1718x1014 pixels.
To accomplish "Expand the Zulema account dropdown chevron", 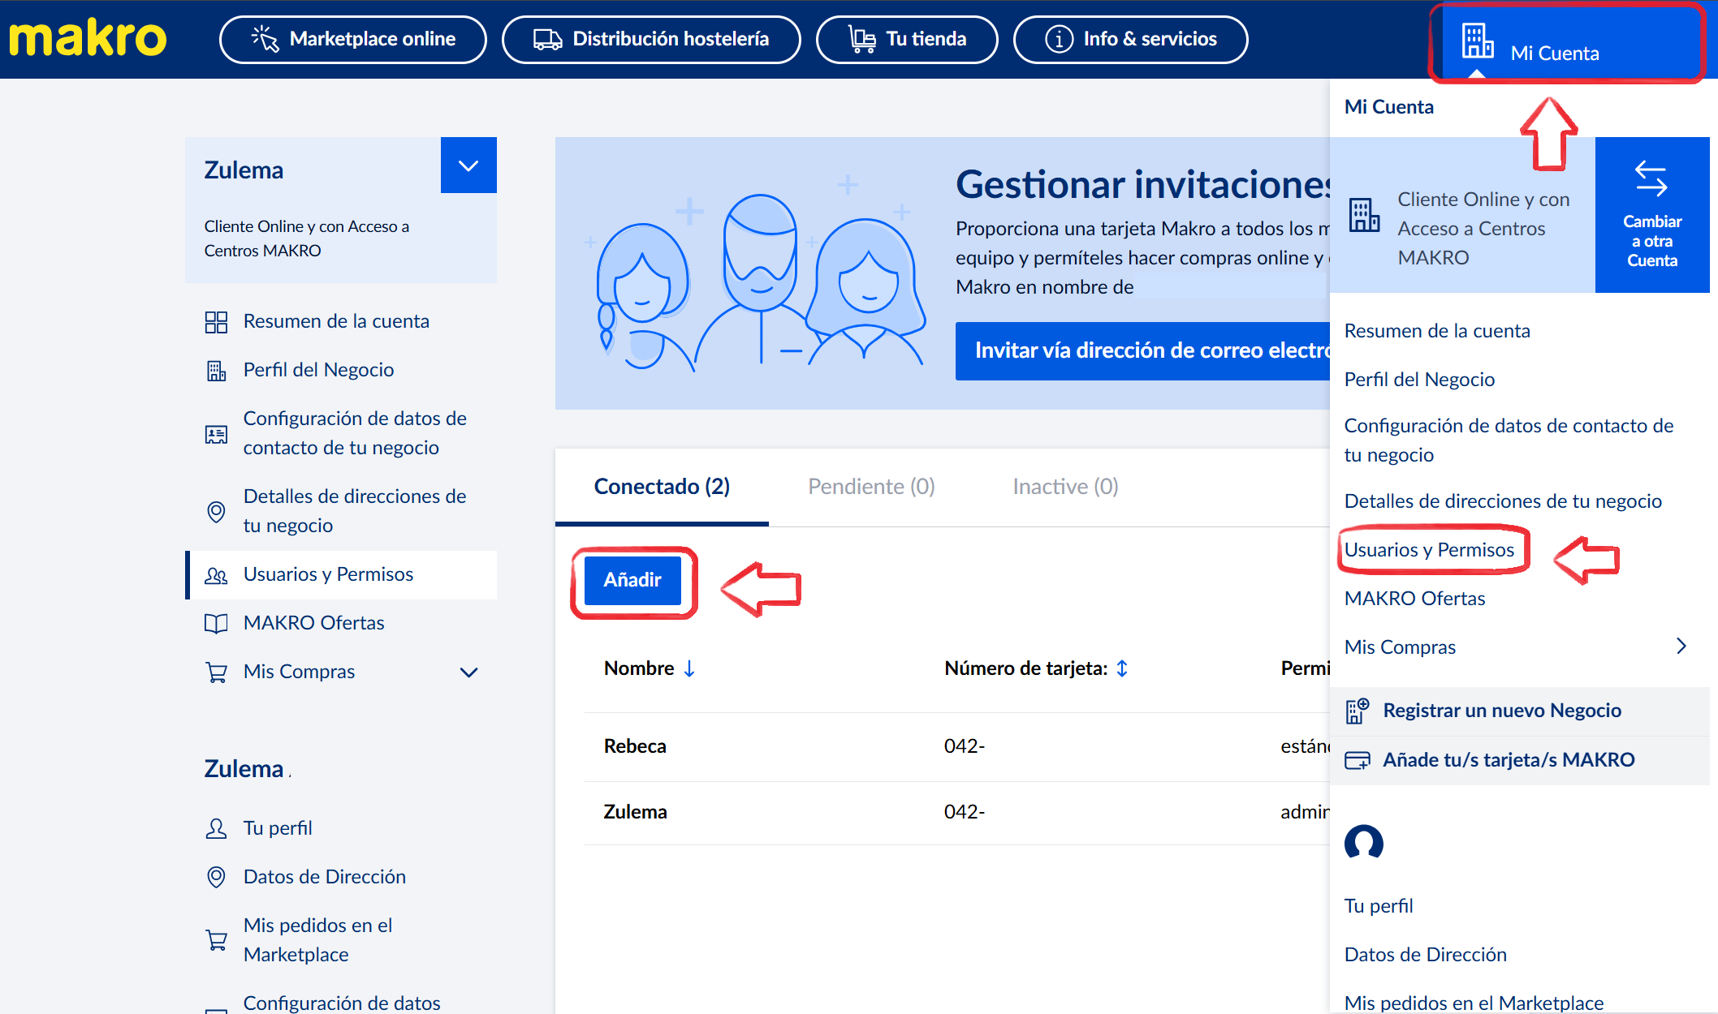I will click(x=468, y=165).
